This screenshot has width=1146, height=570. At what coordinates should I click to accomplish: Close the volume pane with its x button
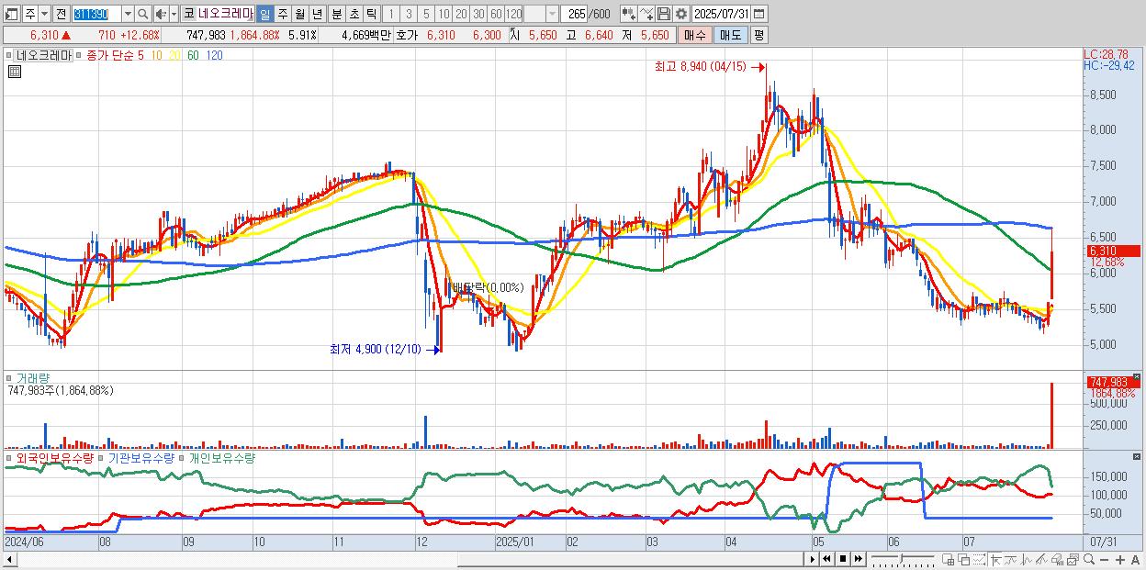point(1138,376)
